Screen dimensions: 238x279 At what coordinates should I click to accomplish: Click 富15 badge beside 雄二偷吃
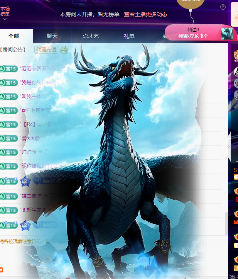[x=9, y=196]
